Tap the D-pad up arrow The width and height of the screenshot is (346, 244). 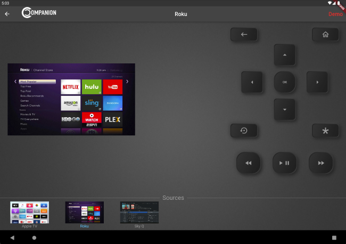tap(285, 55)
